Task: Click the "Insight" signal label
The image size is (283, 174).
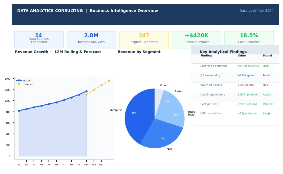Action: [267, 114]
